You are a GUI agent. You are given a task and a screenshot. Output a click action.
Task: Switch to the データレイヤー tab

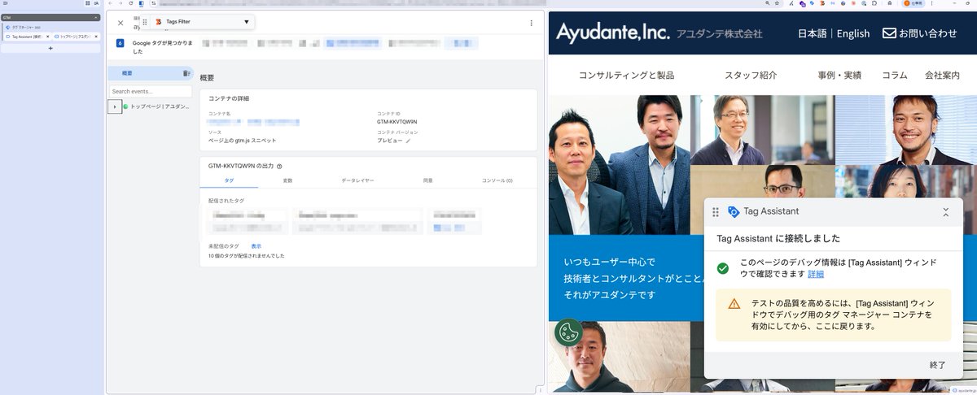coord(357,180)
